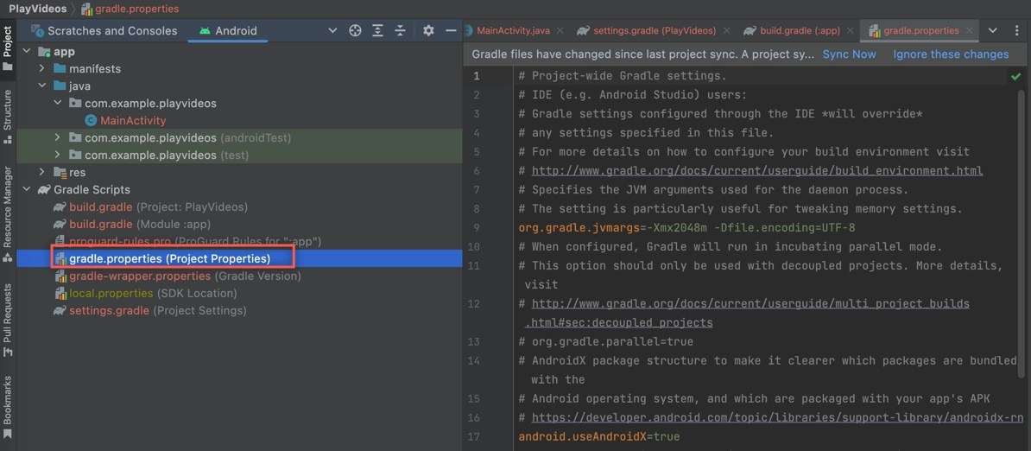This screenshot has height=451, width=1031.
Task: Click the settings.gradle elephant icon
Action: coord(60,310)
